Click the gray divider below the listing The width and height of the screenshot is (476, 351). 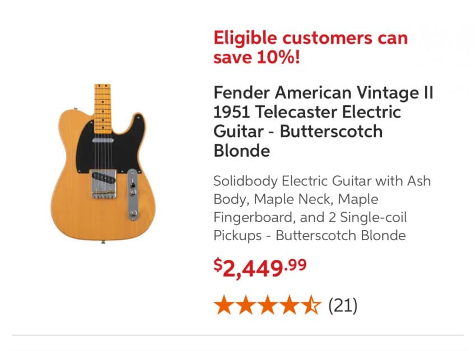(x=238, y=335)
